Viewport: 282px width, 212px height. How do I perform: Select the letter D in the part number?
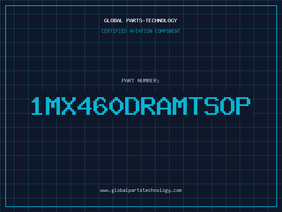(x=133, y=106)
